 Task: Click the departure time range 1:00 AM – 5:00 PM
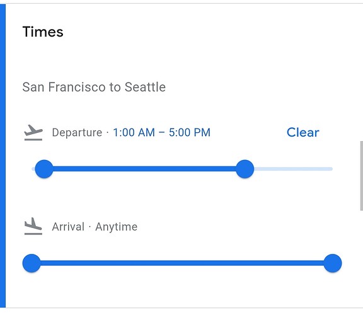(x=161, y=133)
